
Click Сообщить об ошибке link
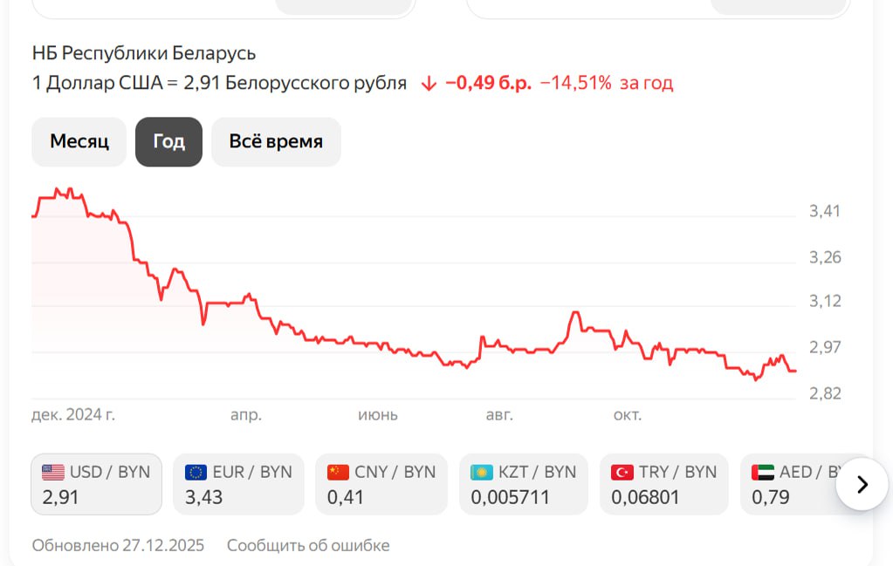[x=308, y=546]
